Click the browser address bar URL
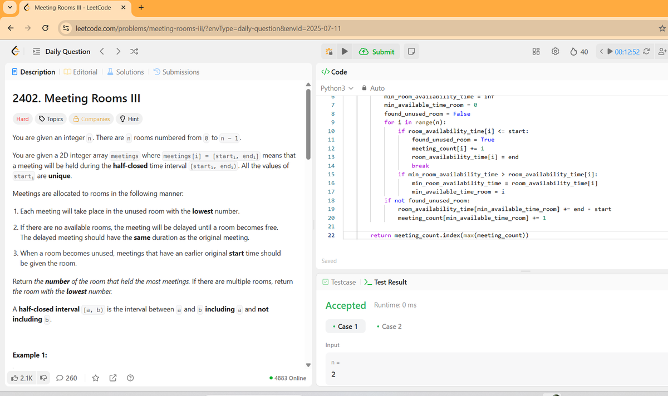 coord(208,28)
